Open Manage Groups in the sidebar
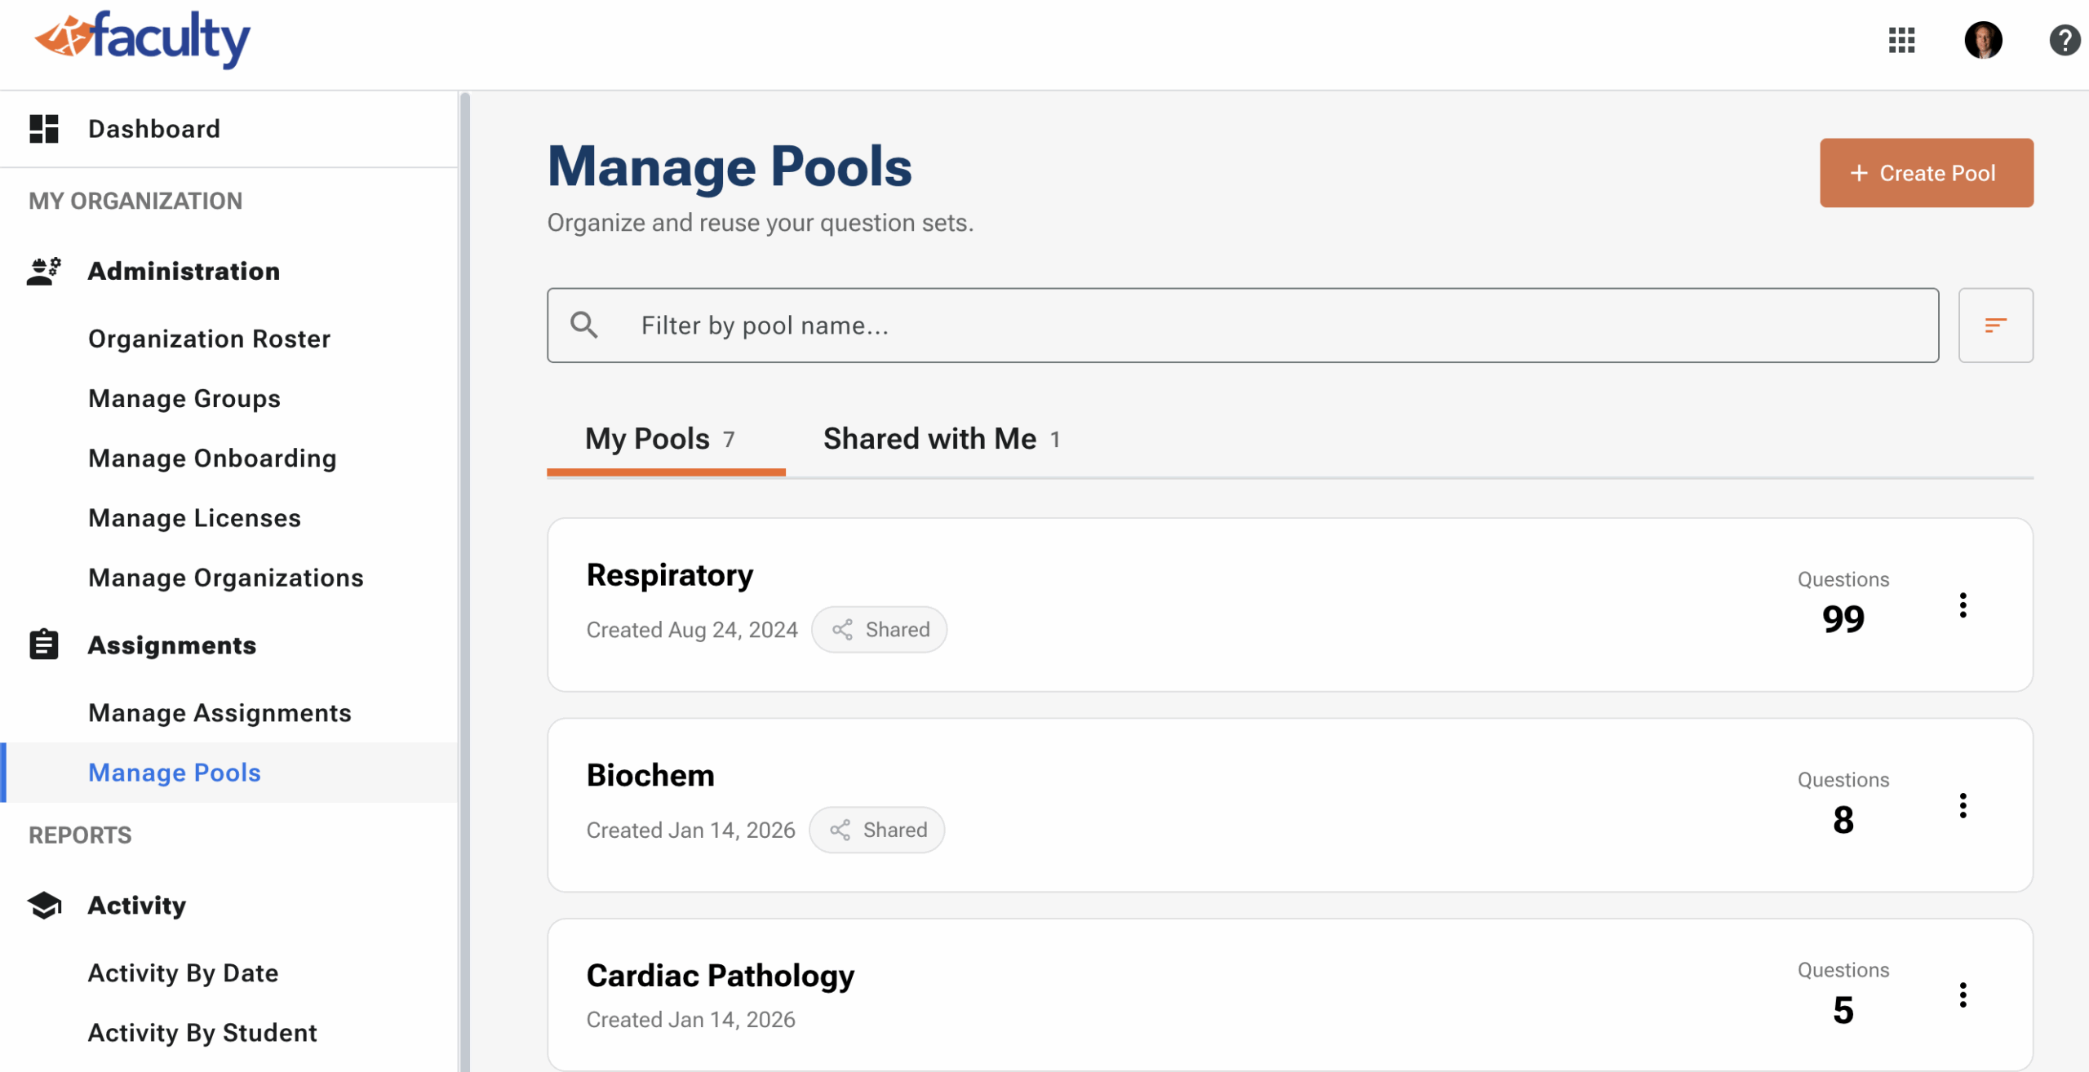Screen dimensions: 2089x1072 (184, 398)
